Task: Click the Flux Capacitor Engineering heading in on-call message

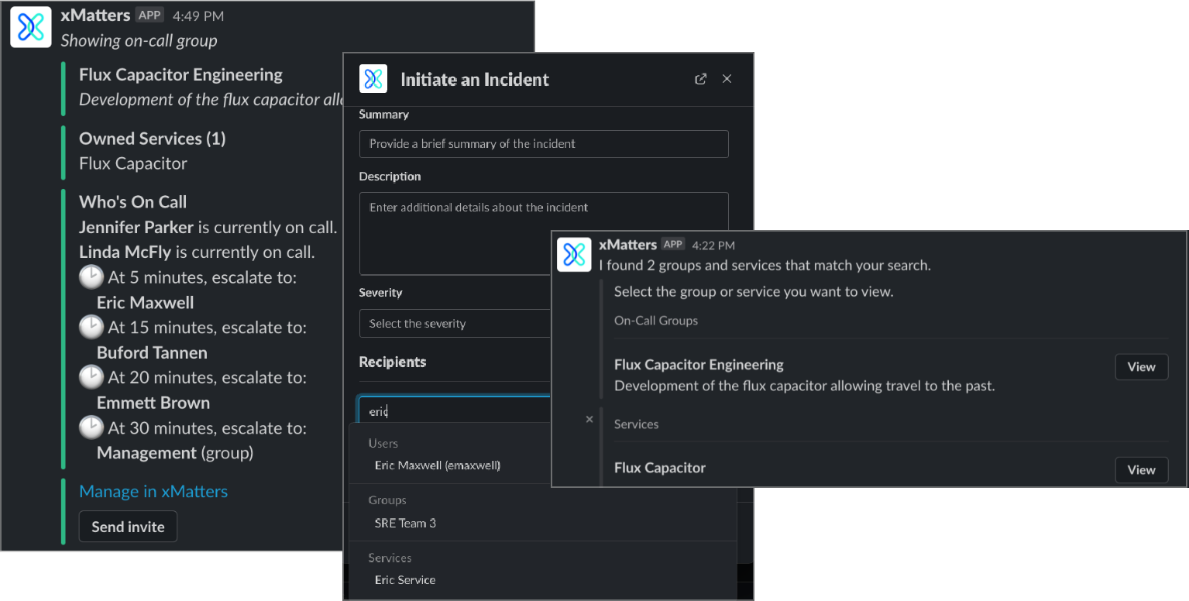Action: point(180,75)
